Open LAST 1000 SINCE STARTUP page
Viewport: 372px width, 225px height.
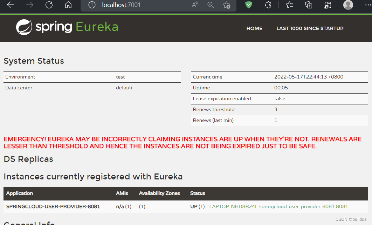coord(310,28)
